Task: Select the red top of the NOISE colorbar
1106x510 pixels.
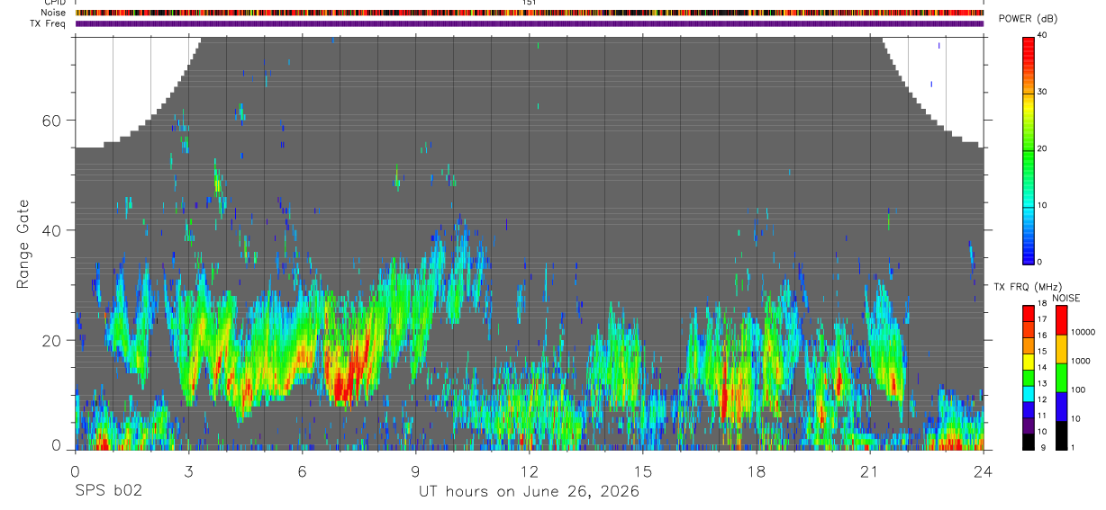Action: click(x=1062, y=320)
